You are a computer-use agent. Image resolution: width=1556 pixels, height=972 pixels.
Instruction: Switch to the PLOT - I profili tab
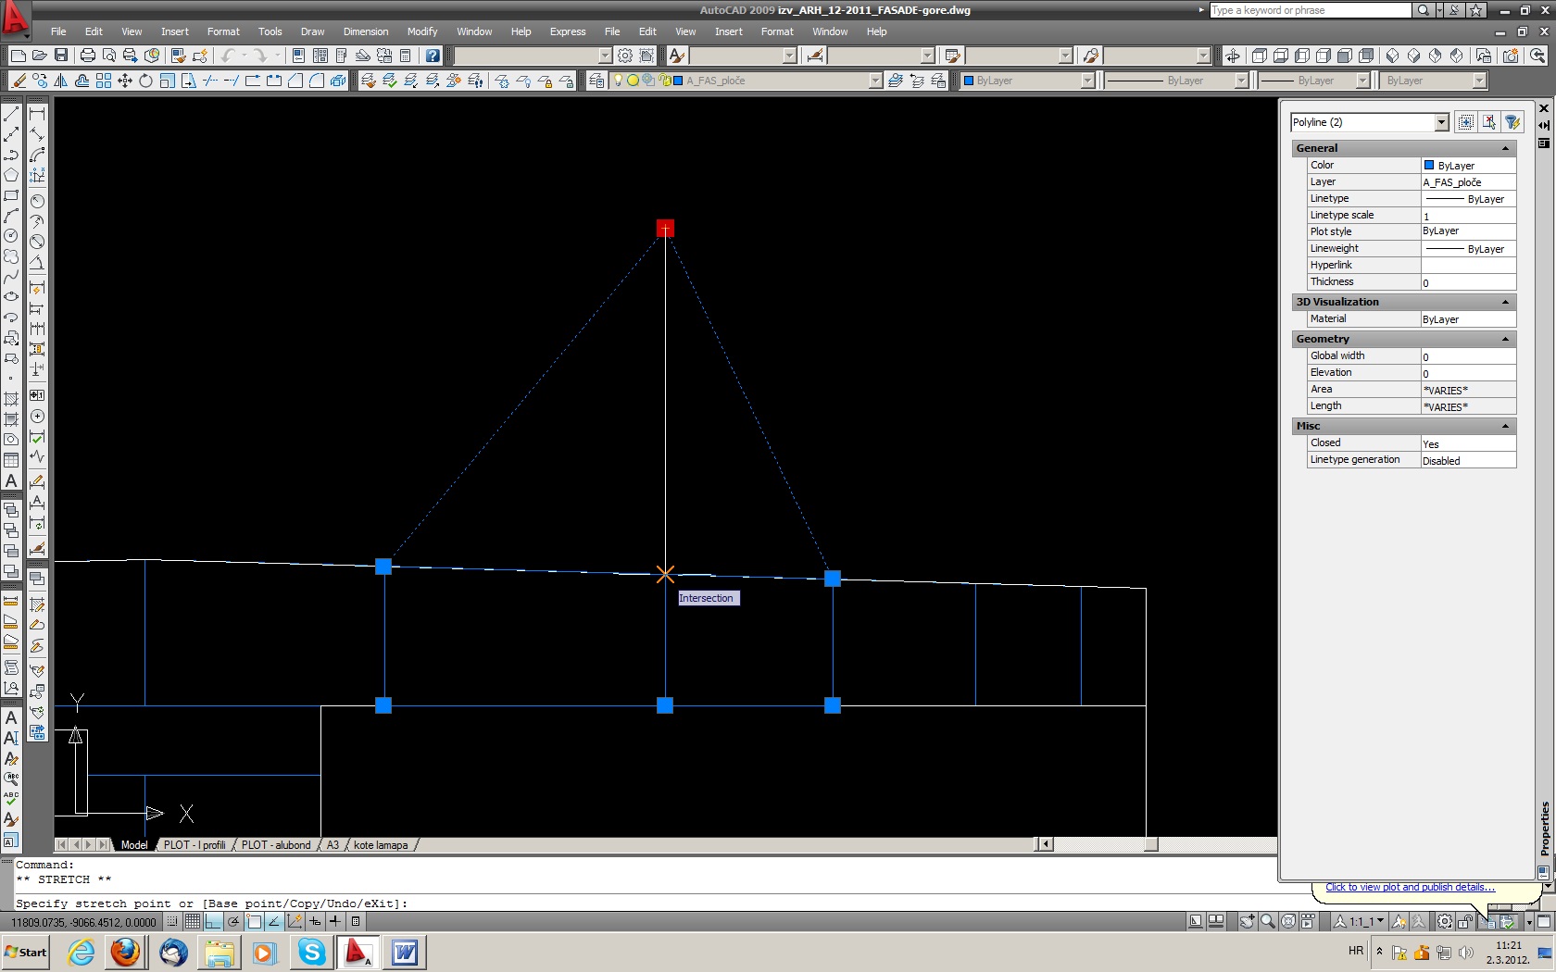[194, 845]
